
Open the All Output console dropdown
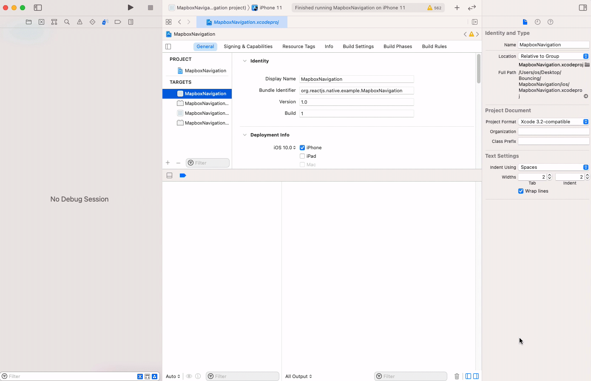298,376
